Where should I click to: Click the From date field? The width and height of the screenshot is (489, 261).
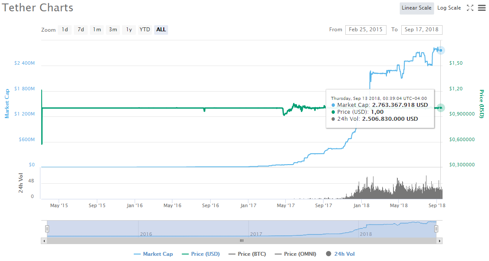[x=366, y=30]
